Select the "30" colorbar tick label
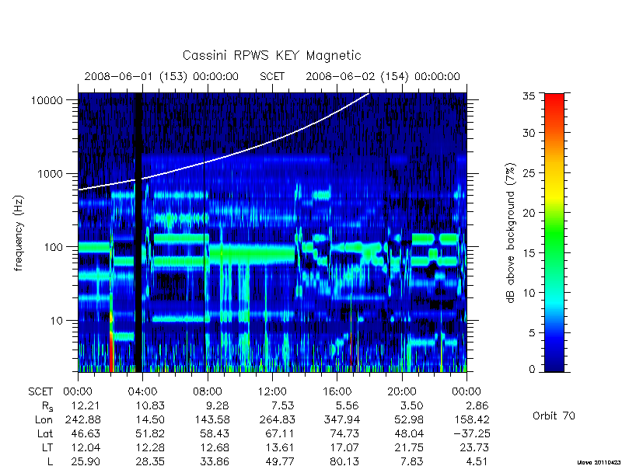 pos(529,133)
